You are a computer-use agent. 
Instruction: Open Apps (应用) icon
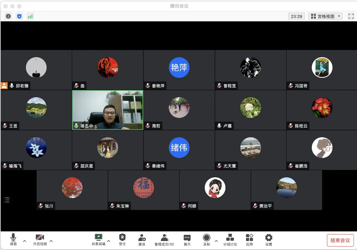pyautogui.click(x=249, y=240)
